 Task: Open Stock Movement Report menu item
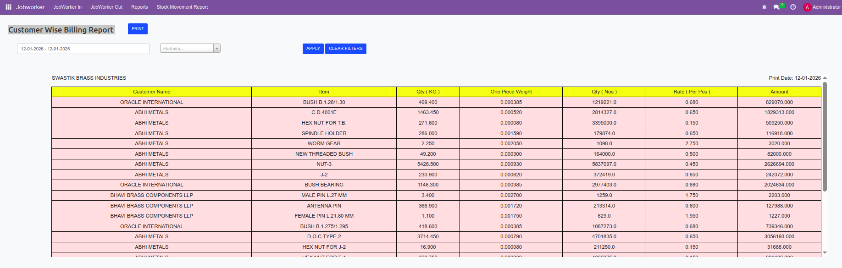tap(182, 7)
